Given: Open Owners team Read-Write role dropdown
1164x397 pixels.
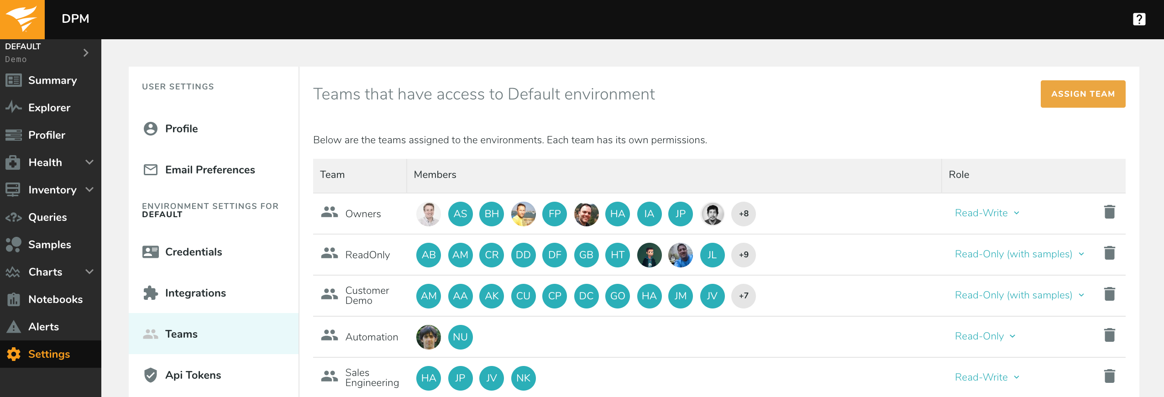Looking at the screenshot, I should tap(987, 213).
